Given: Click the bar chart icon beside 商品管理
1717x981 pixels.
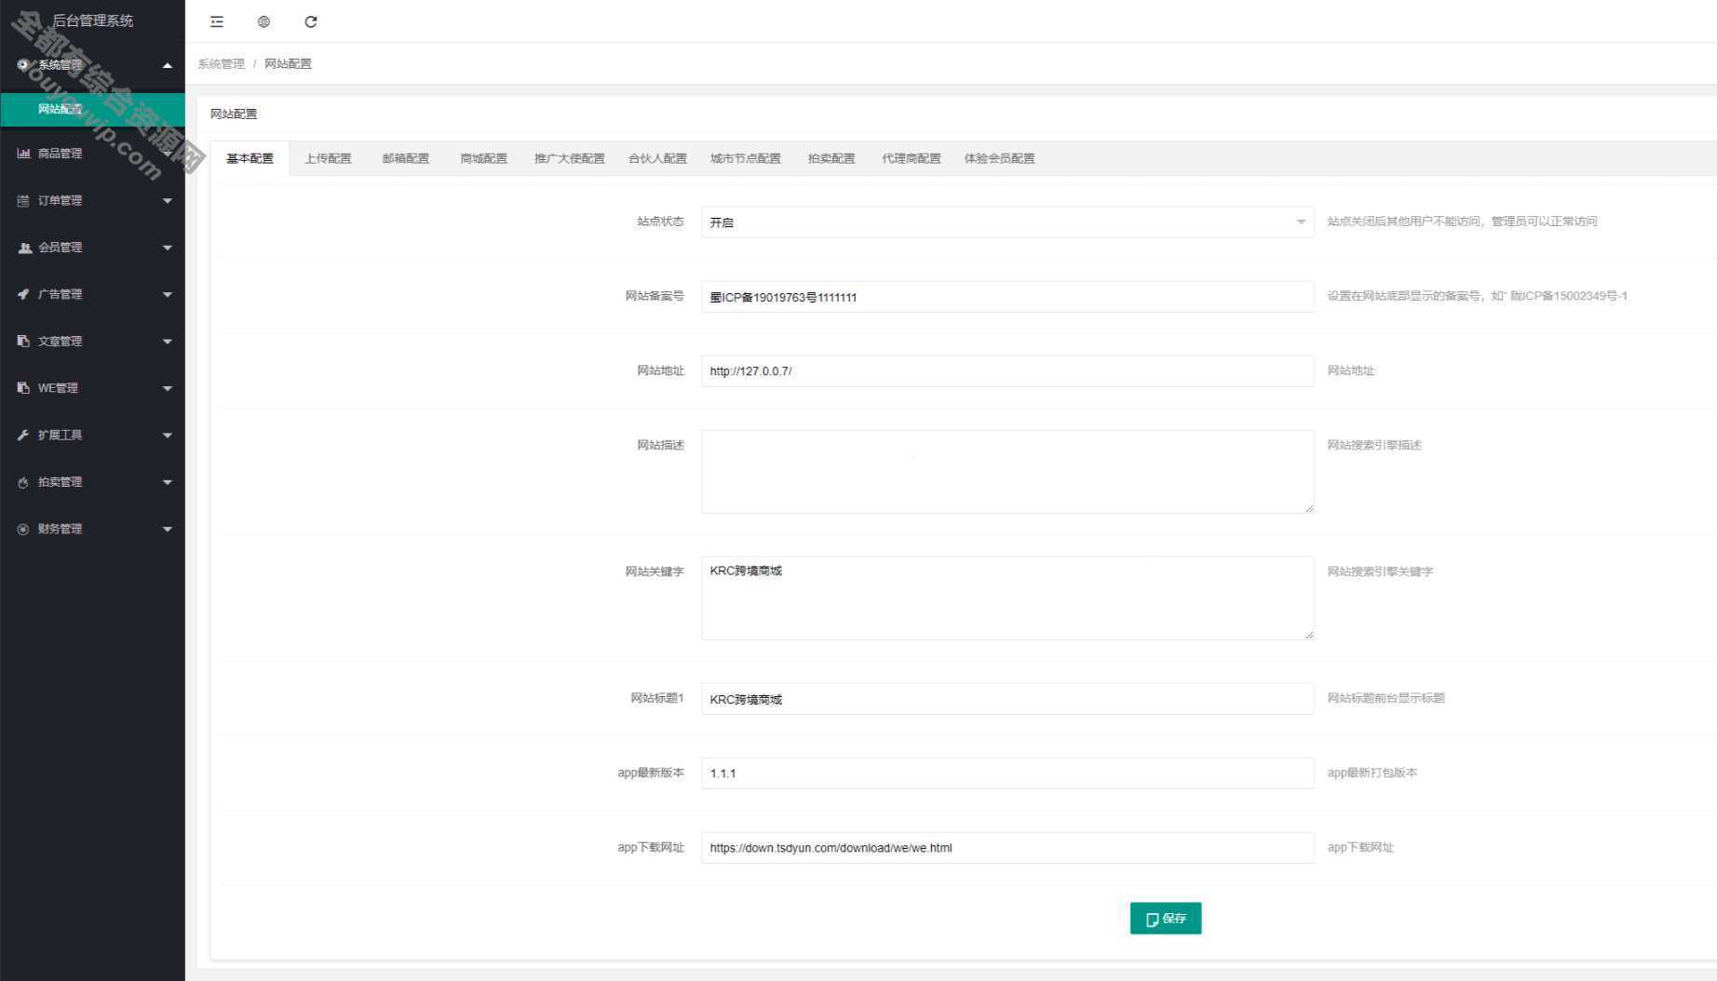Looking at the screenshot, I should pos(23,154).
